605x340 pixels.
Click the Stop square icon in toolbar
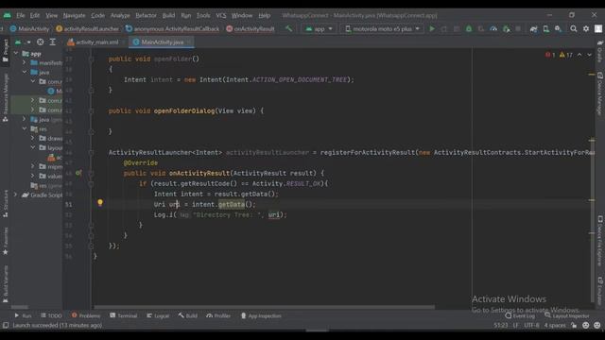point(518,28)
